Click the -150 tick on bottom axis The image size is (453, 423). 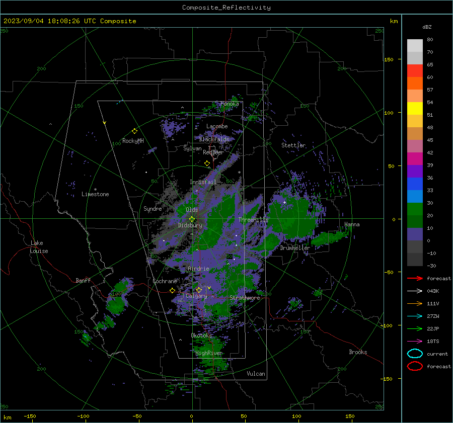coord(30,416)
